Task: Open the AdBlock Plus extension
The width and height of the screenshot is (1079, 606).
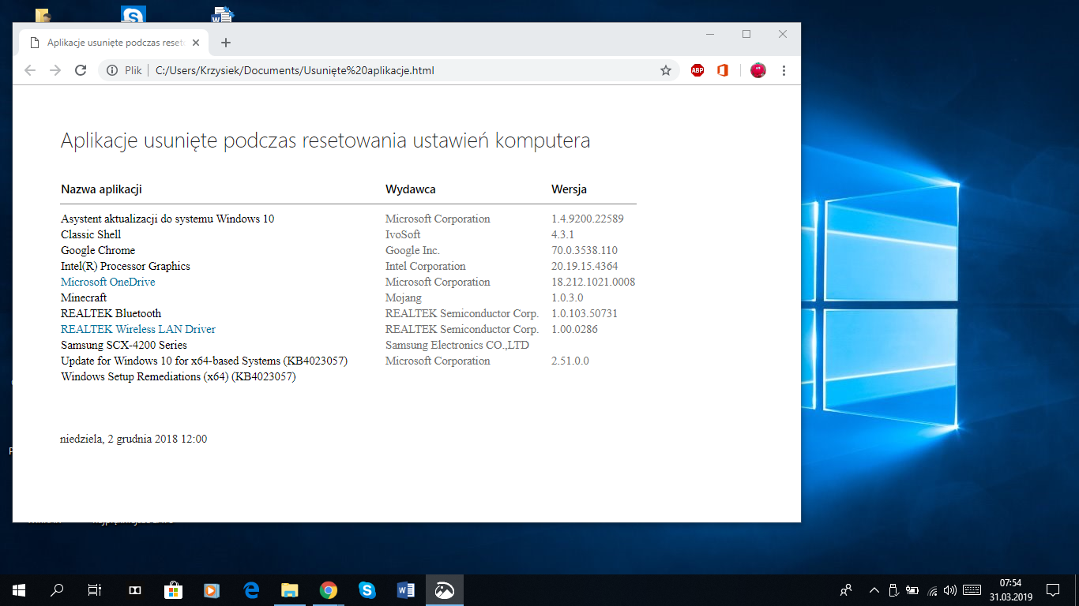Action: pyautogui.click(x=697, y=70)
